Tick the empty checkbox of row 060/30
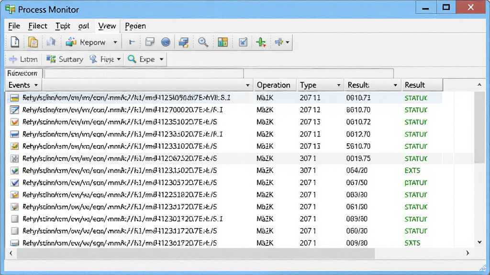Viewport: 490px width, 275px height. click(x=14, y=231)
